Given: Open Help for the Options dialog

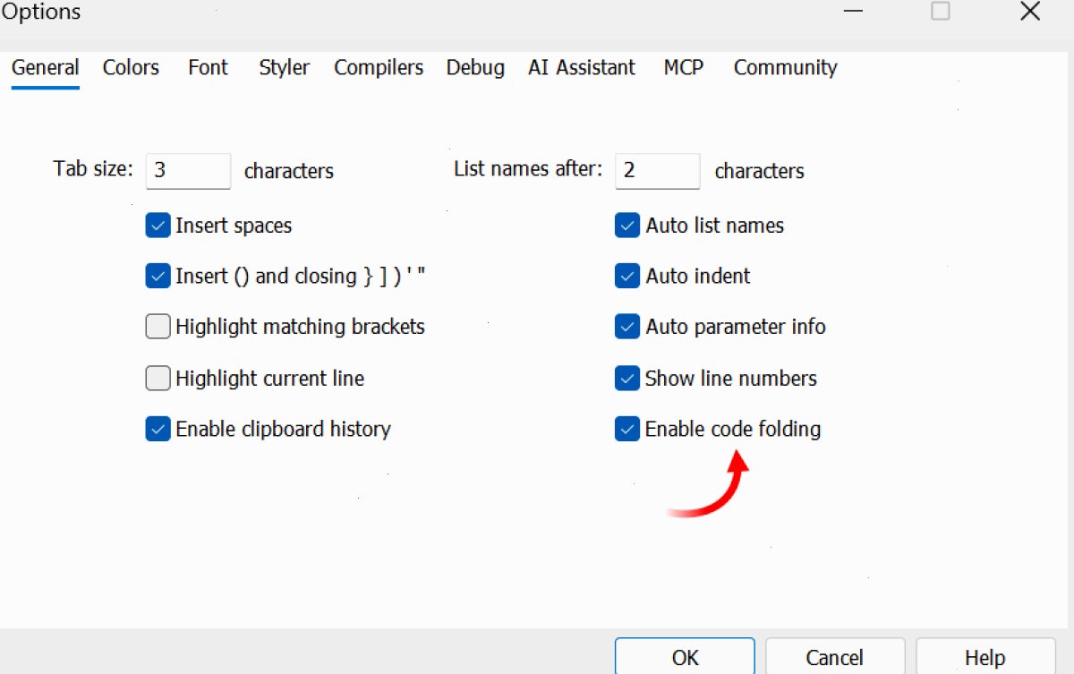Looking at the screenshot, I should pyautogui.click(x=985, y=658).
